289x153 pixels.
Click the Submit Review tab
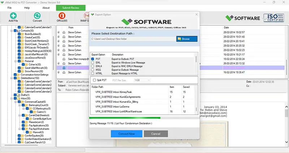70,8
